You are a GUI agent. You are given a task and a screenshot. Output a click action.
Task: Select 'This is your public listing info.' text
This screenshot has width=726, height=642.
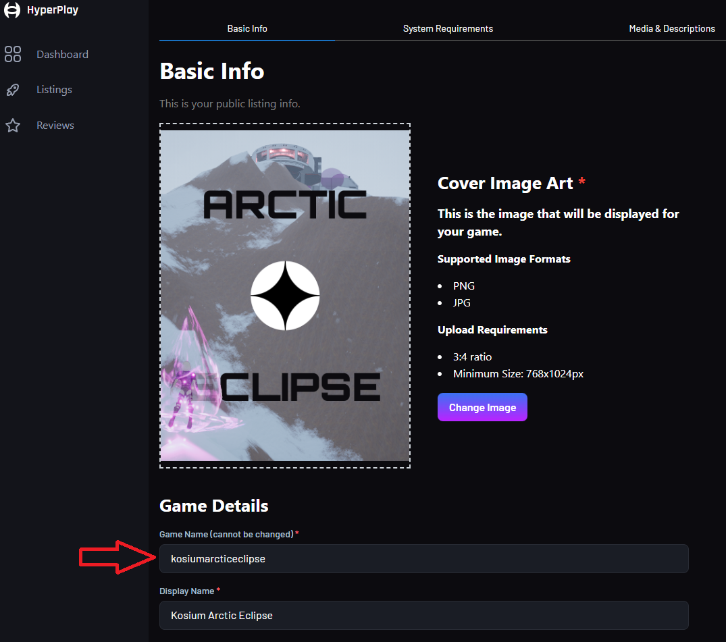click(230, 104)
